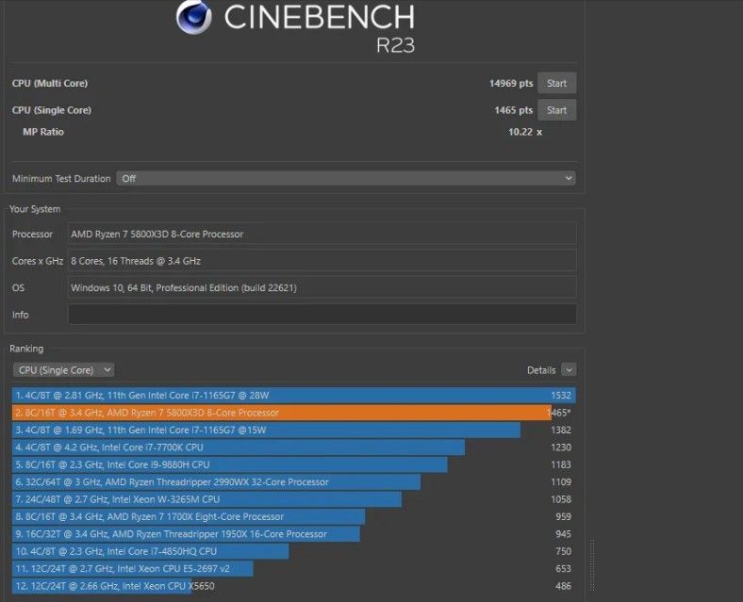Click the 1465 pts single core score

[513, 110]
